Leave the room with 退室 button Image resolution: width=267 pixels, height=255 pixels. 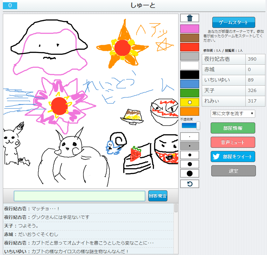tap(234, 171)
